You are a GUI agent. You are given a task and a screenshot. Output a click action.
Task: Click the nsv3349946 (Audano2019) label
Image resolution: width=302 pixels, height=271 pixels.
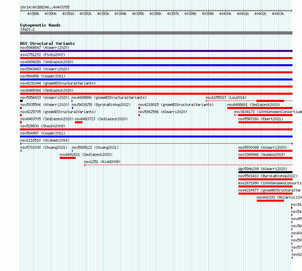point(262,155)
